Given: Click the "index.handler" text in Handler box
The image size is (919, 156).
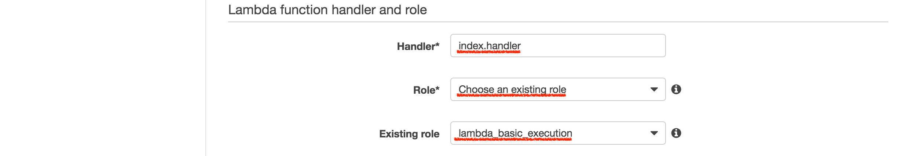Looking at the screenshot, I should coord(489,46).
